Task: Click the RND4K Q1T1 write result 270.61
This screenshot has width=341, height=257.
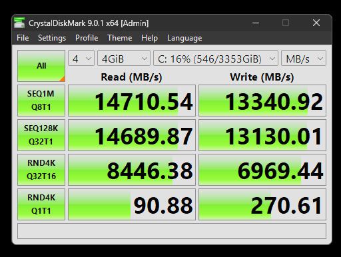Action: pos(262,204)
